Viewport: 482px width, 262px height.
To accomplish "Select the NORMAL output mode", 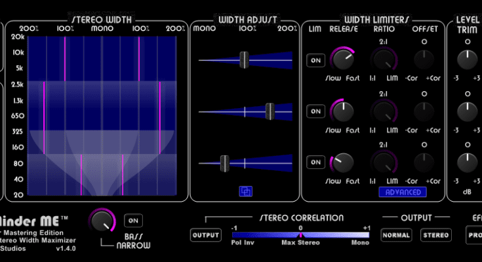I will coord(396,234).
